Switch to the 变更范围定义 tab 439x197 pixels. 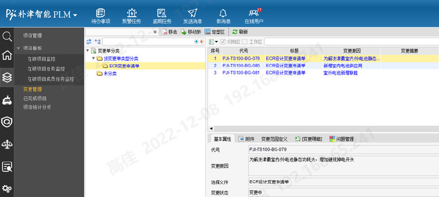coord(274,139)
